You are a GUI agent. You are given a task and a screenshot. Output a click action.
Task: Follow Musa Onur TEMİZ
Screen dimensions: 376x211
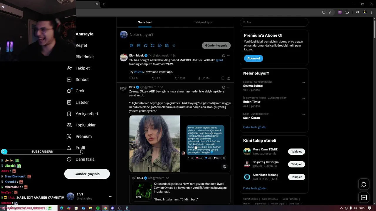[296, 152]
